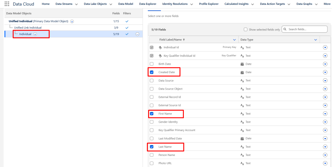Click the search magnifier icon in Search fields
332x167 pixels.
(x=285, y=29)
